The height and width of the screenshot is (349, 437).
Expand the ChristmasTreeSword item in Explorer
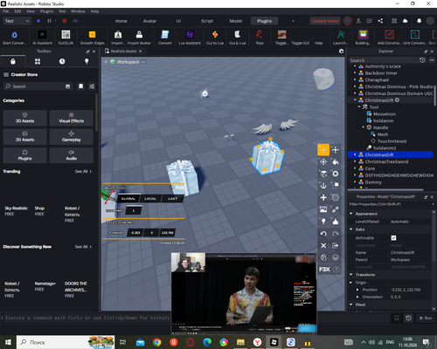click(x=355, y=161)
